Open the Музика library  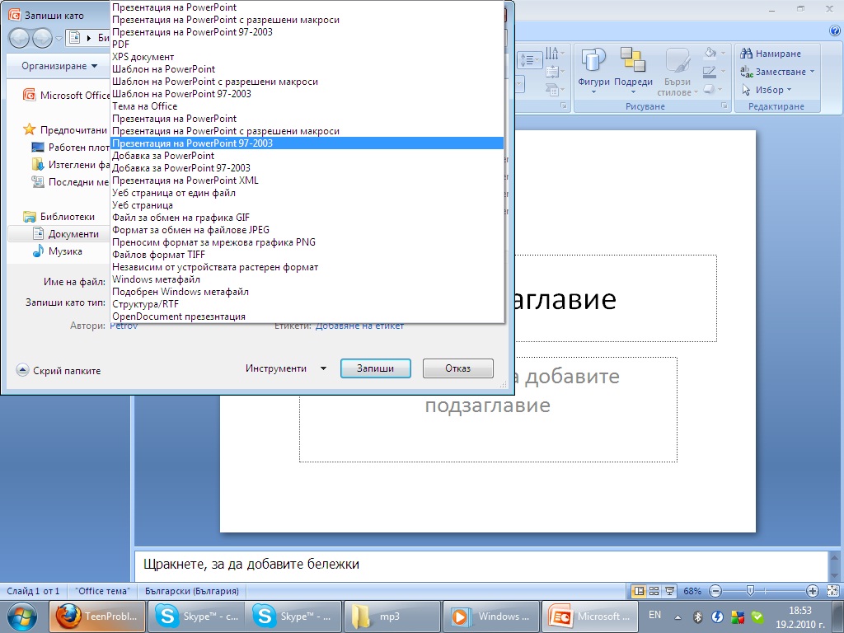(57, 251)
